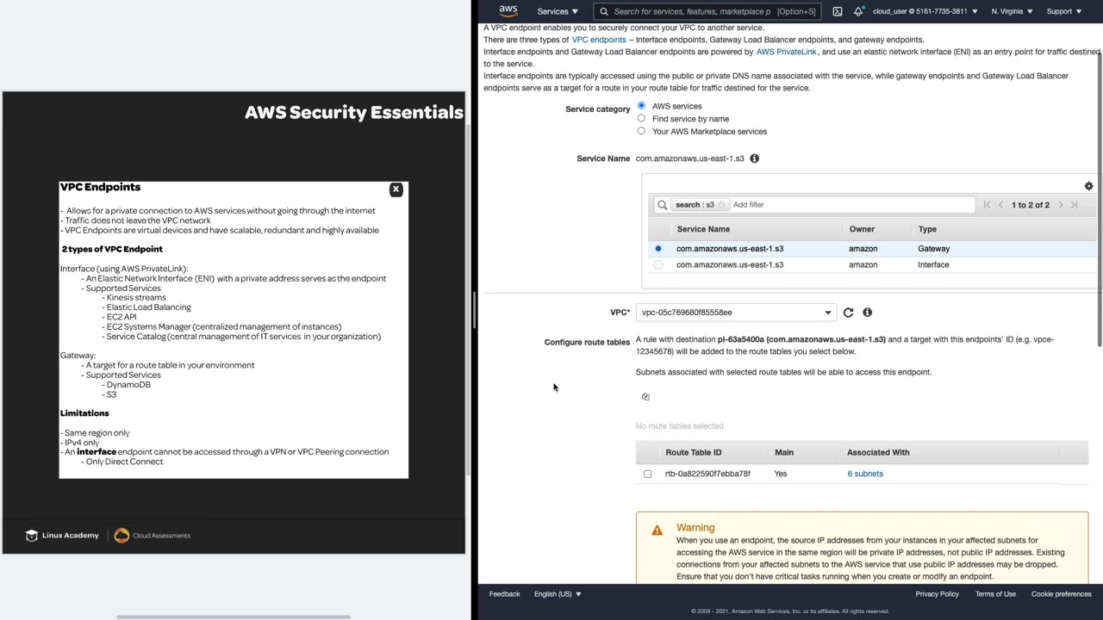Sort by Type column header

point(927,229)
